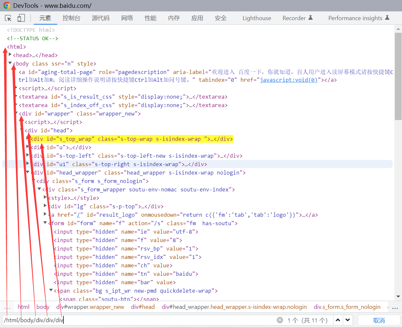Image resolution: width=402 pixels, height=328 pixels.
Task: Select input name="ie" value="utf-8" row
Action: [x=126, y=232]
